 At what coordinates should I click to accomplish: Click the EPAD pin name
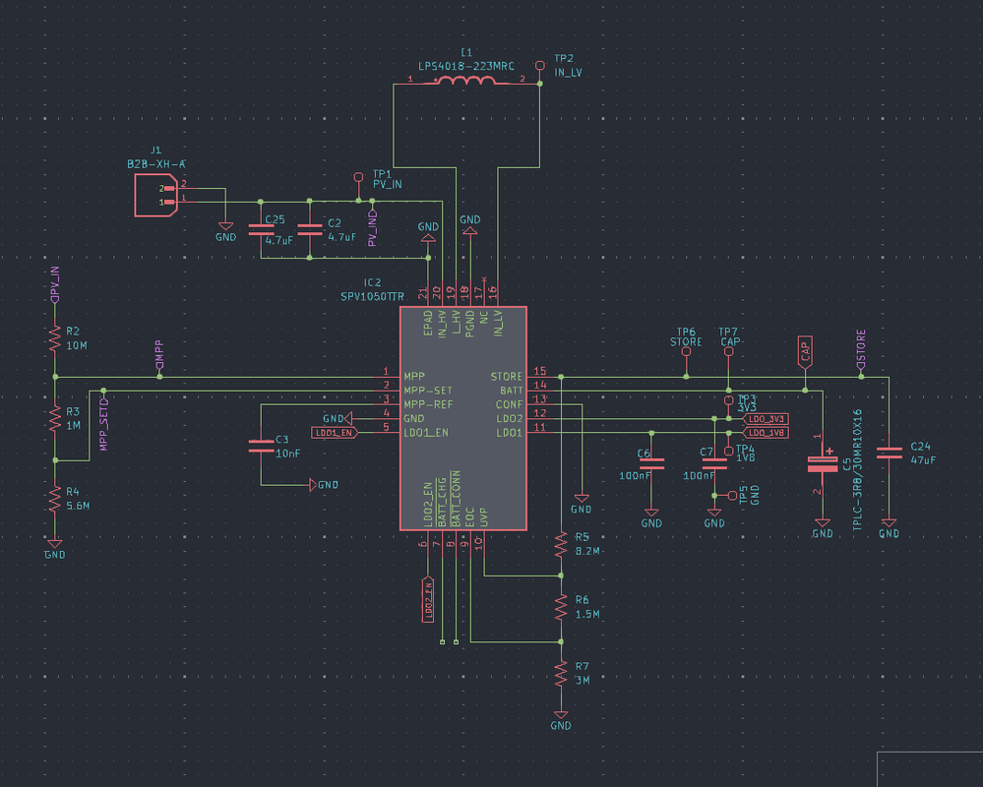(428, 324)
